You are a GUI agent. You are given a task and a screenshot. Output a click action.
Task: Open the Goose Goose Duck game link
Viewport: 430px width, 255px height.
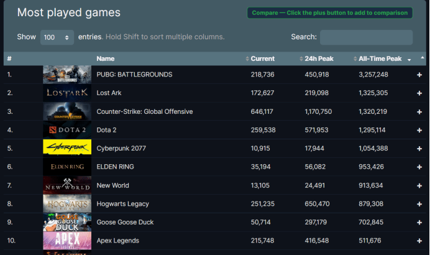click(125, 222)
